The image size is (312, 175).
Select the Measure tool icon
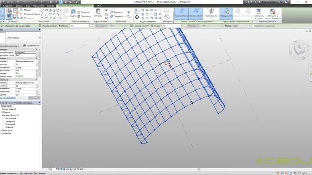(167, 17)
